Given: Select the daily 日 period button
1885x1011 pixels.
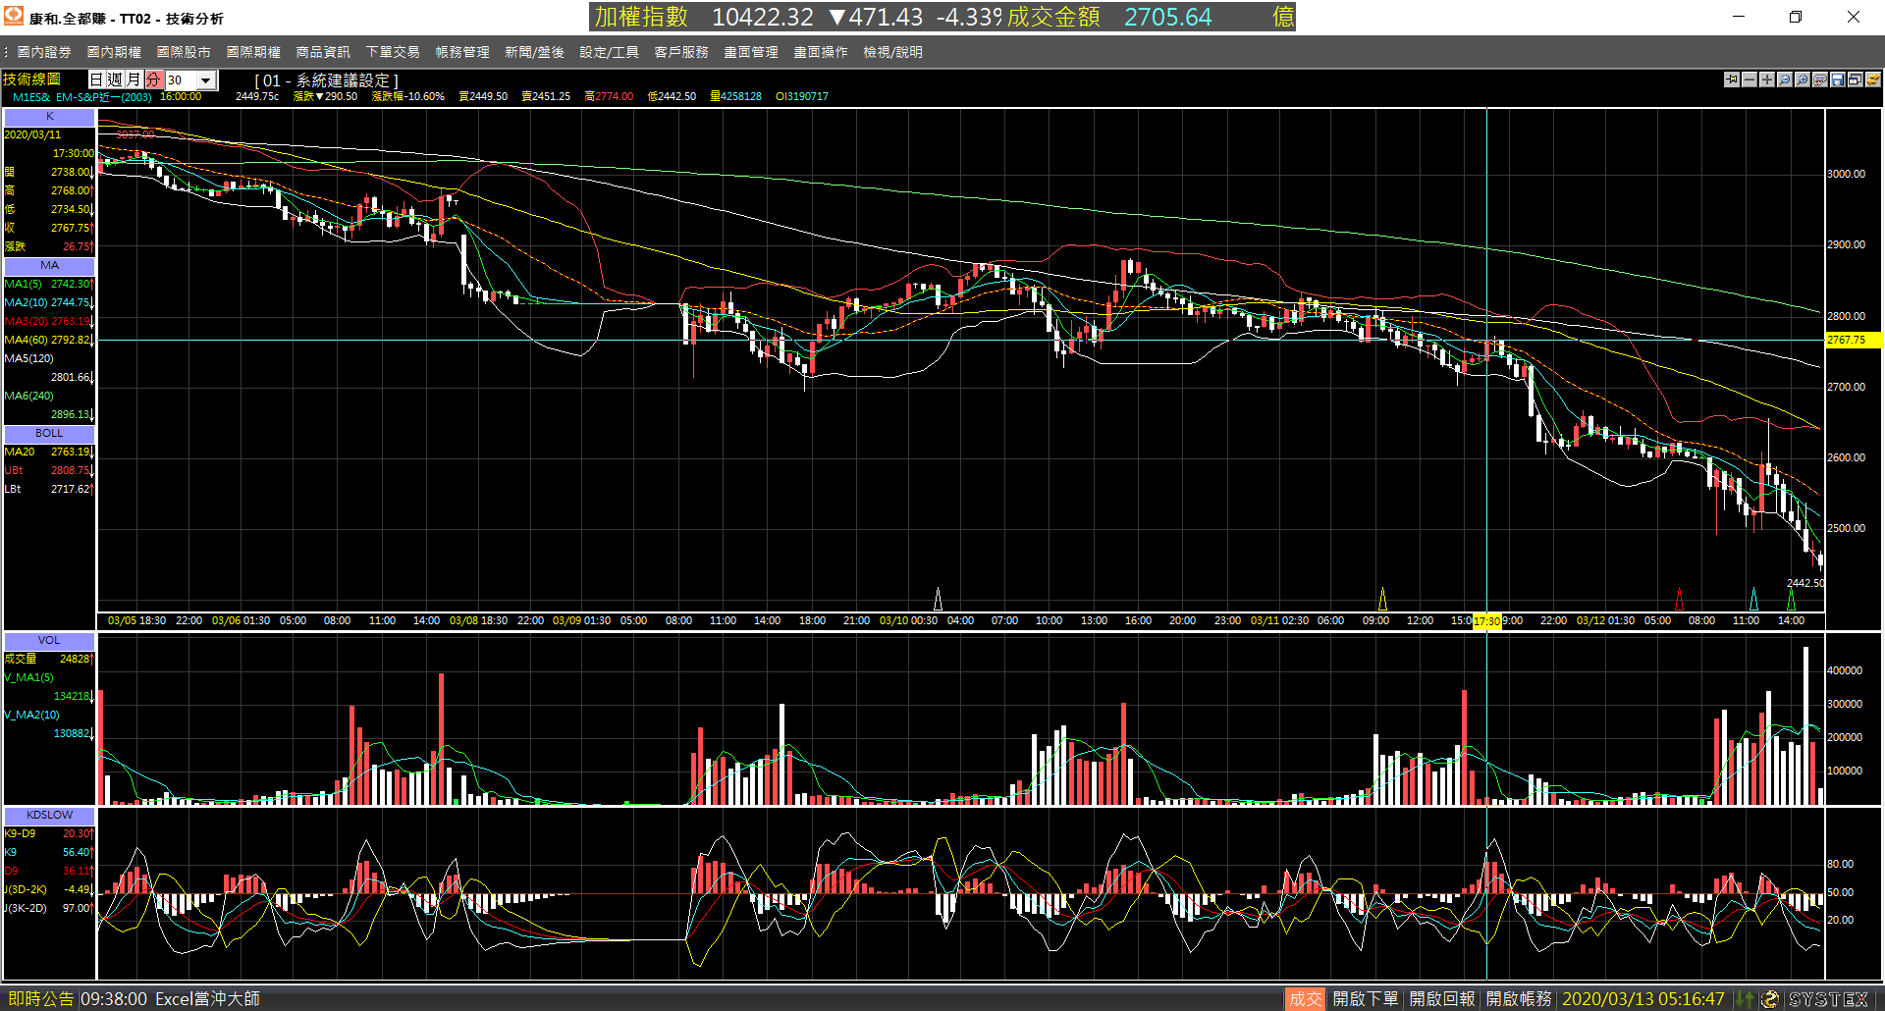Looking at the screenshot, I should tap(97, 80).
